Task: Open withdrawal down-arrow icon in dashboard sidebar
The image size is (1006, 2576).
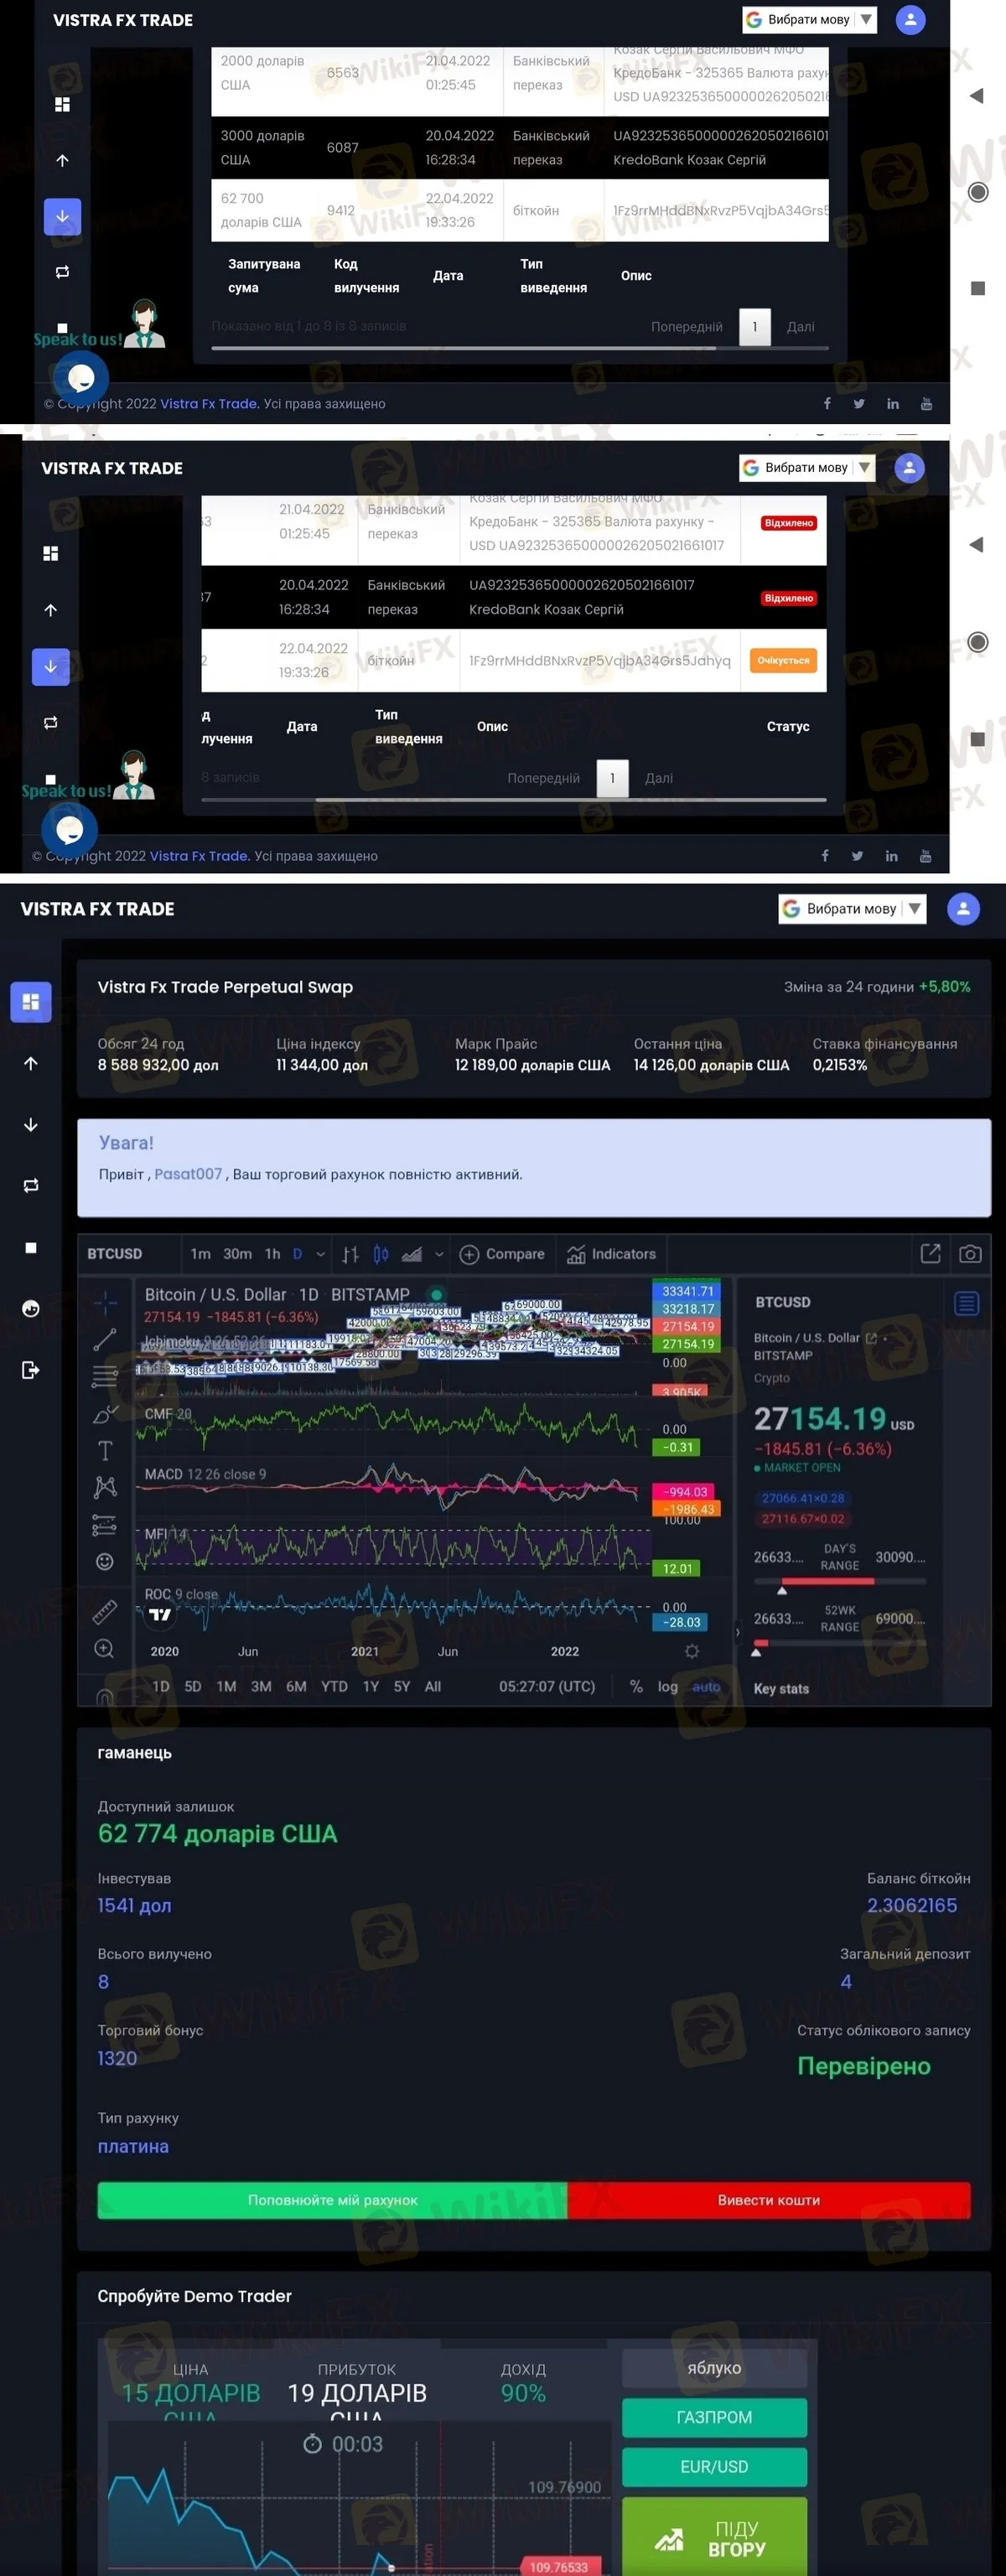Action: pos(31,1125)
